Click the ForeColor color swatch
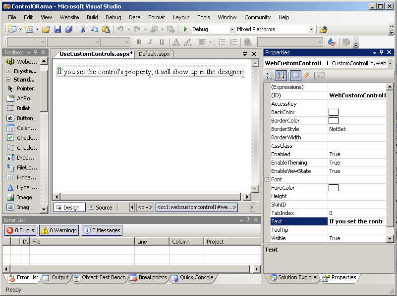 tap(334, 188)
